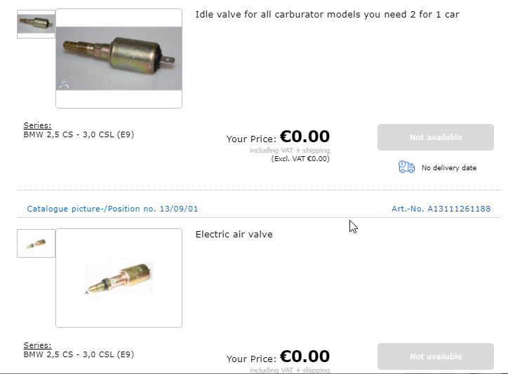Click 'Series:' label under the electric air valve
Image resolution: width=508 pixels, height=374 pixels.
click(37, 345)
